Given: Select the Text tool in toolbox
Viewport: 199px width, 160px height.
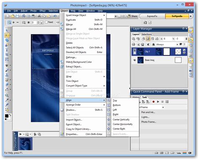Looking at the screenshot, I should (x=7, y=50).
